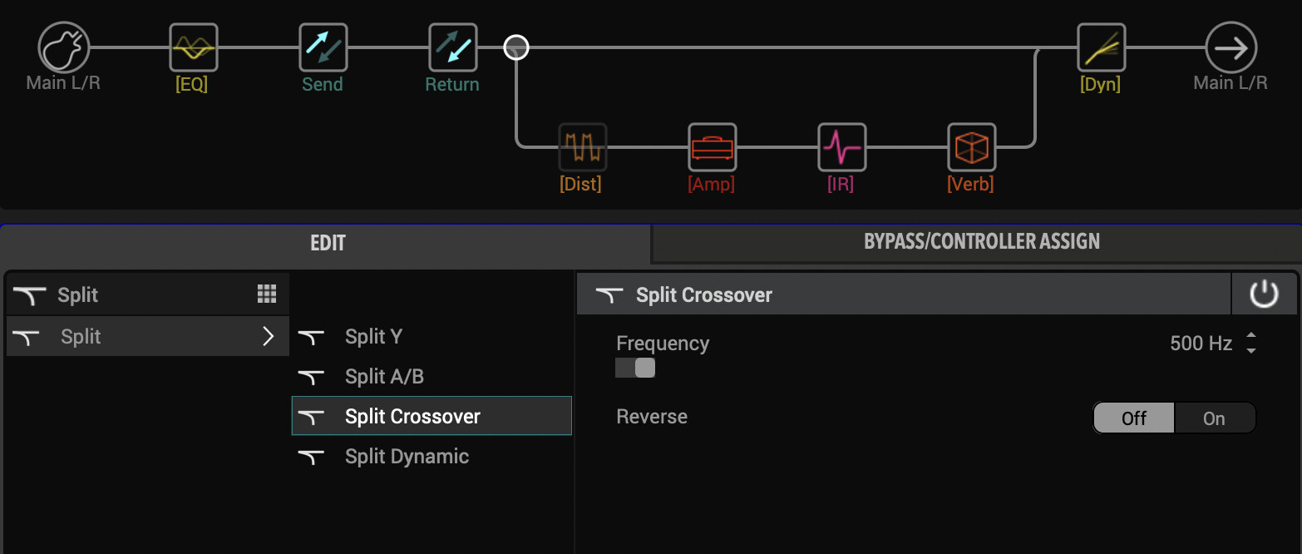This screenshot has width=1302, height=554.
Task: Expand the Split category chevron
Action: (x=268, y=336)
